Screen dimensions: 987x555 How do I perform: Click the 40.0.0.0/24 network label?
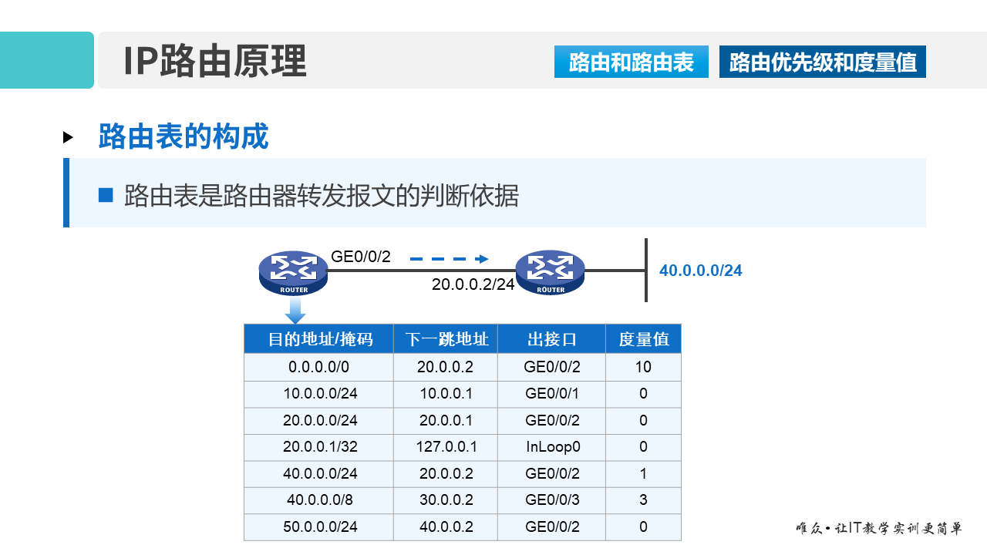[699, 271]
